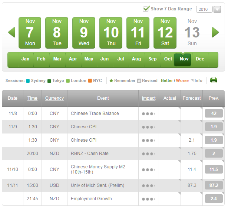
Task: Switch to the Feb month tab
Action: [41, 59]
